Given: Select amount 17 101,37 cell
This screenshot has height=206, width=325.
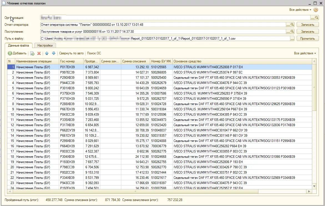Looking at the screenshot, I should click(x=135, y=78).
